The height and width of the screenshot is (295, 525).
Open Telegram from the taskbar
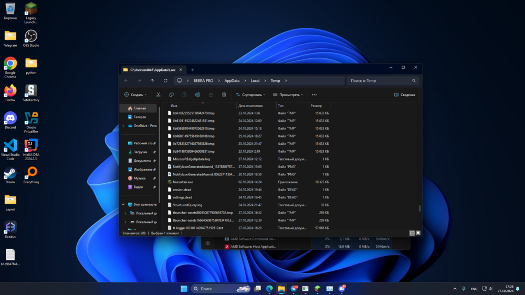click(x=293, y=289)
